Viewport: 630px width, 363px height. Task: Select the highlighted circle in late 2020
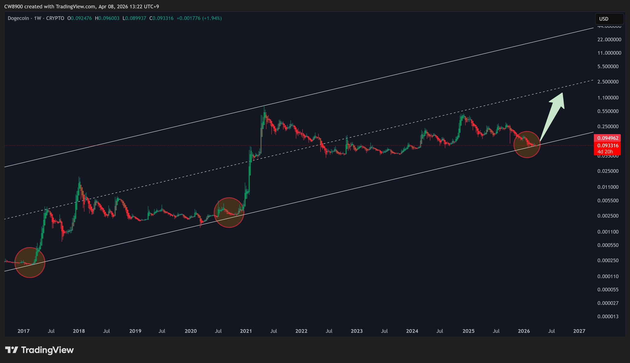(229, 212)
